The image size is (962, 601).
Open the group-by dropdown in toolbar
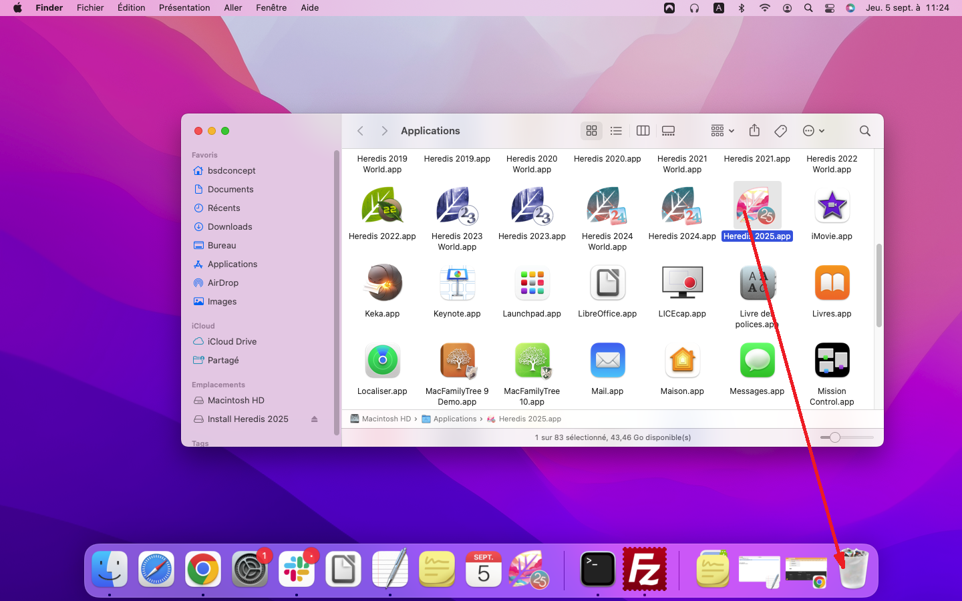(722, 131)
